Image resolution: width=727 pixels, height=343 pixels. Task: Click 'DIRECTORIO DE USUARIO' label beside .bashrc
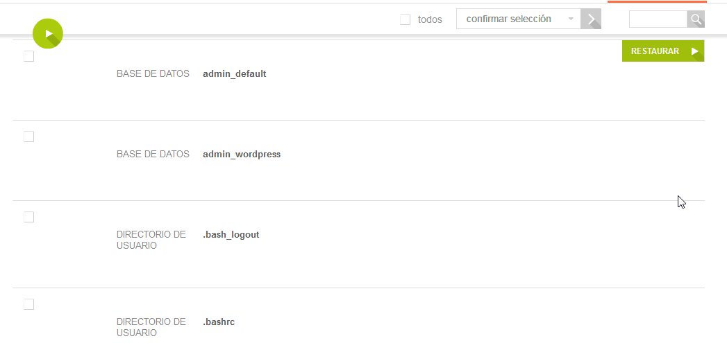coord(151,327)
